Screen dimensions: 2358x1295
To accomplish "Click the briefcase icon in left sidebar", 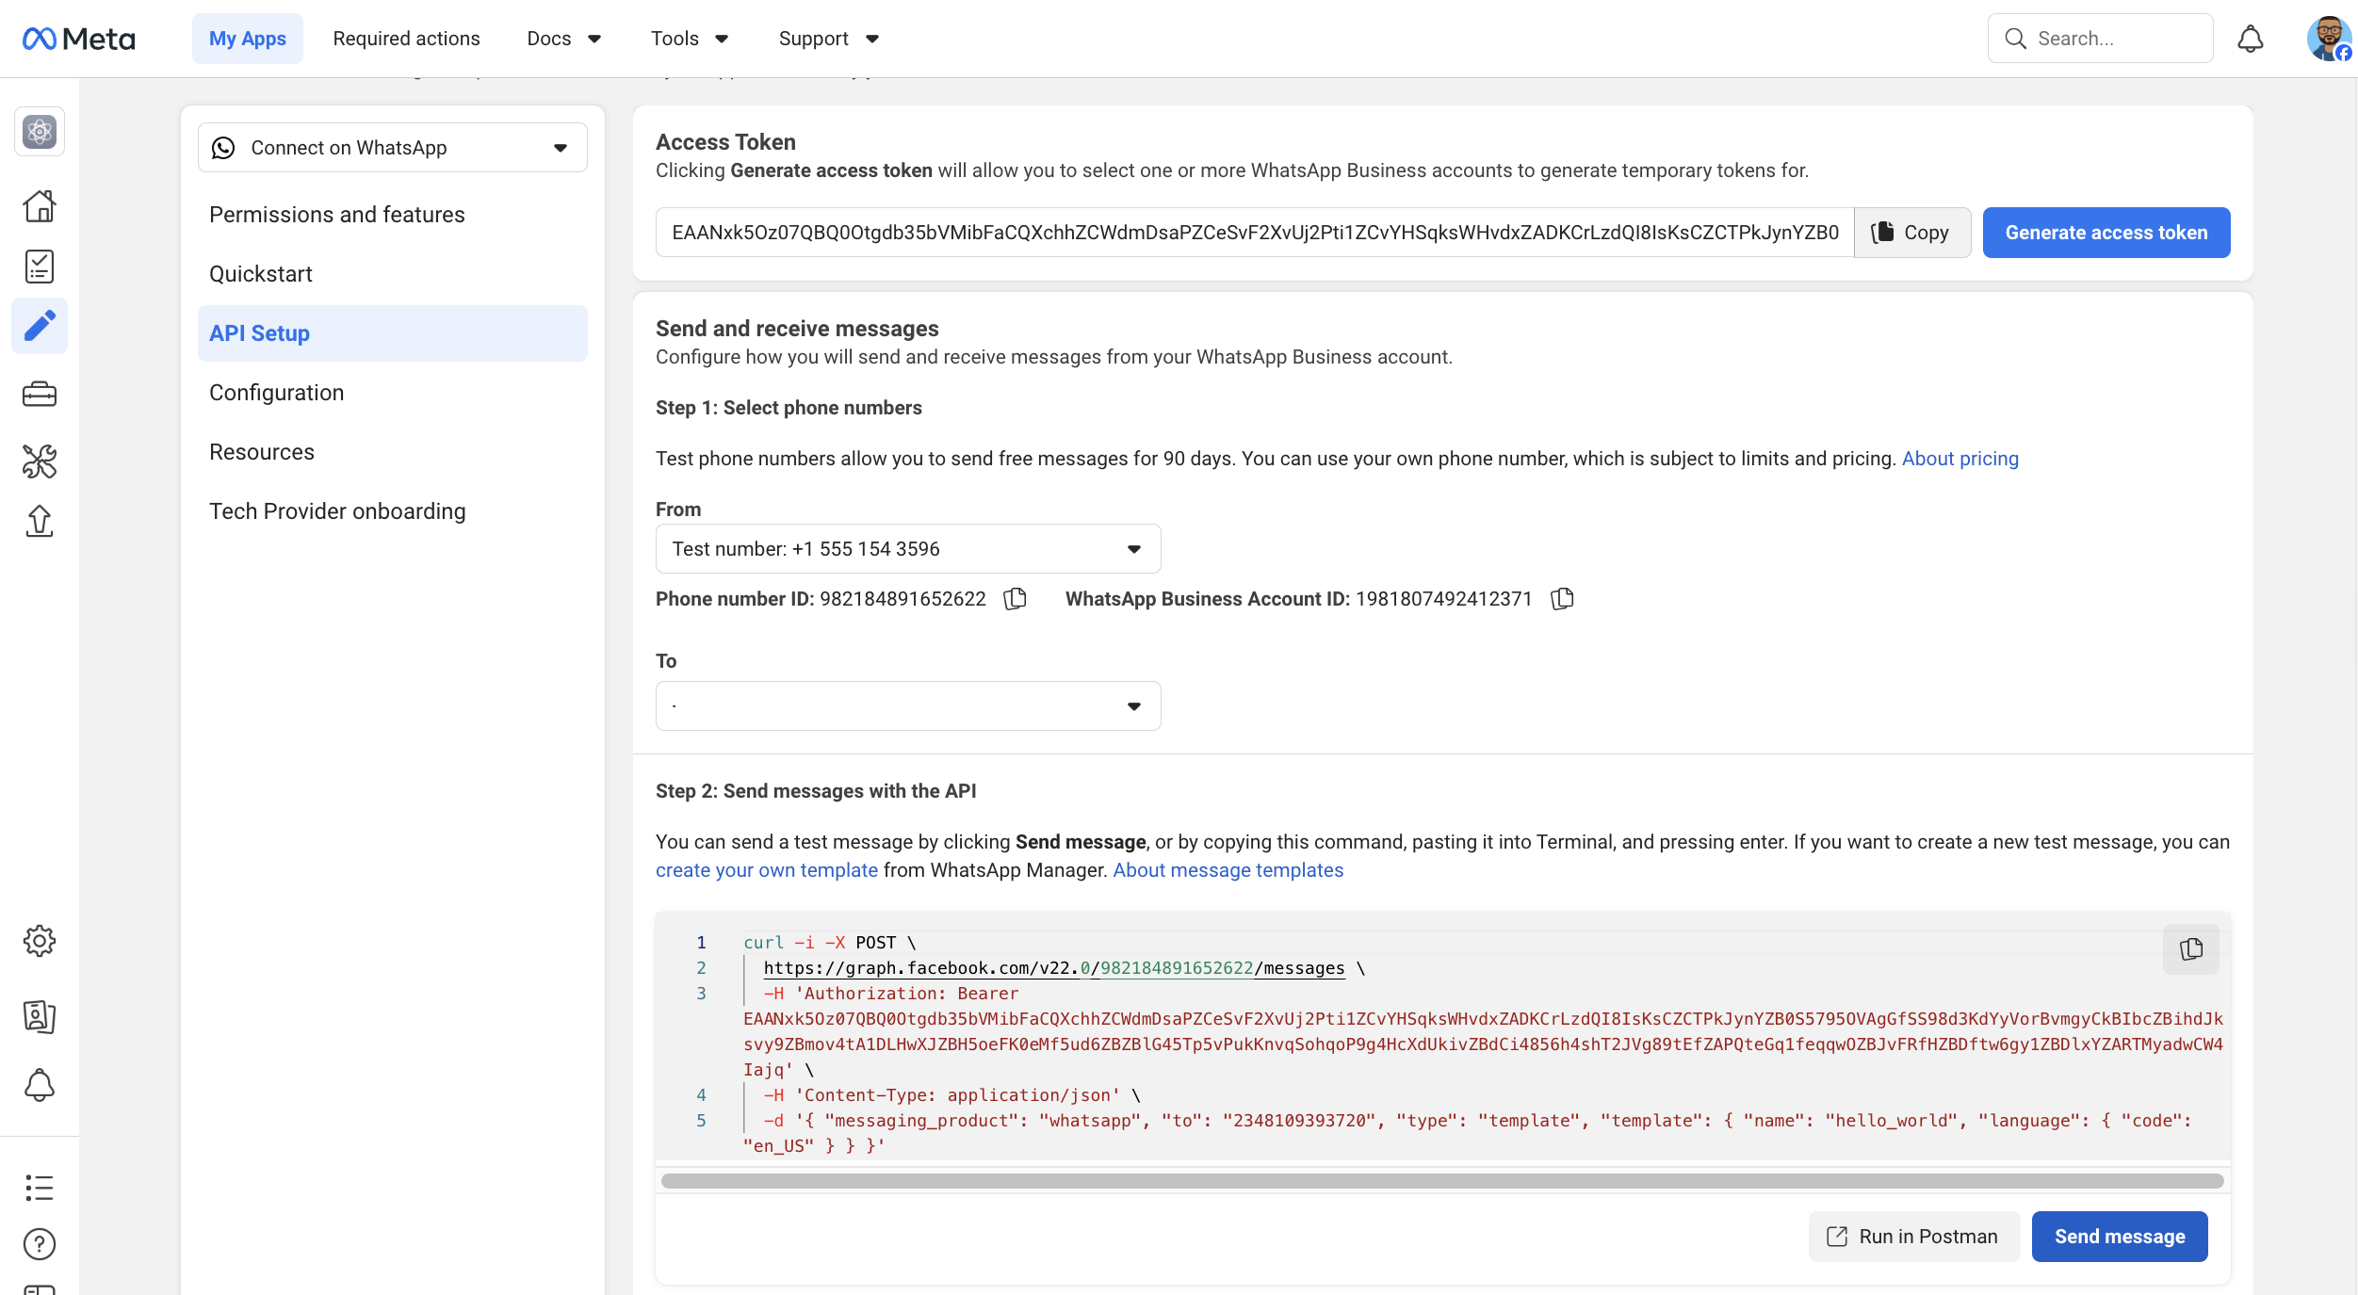I will pos(40,394).
